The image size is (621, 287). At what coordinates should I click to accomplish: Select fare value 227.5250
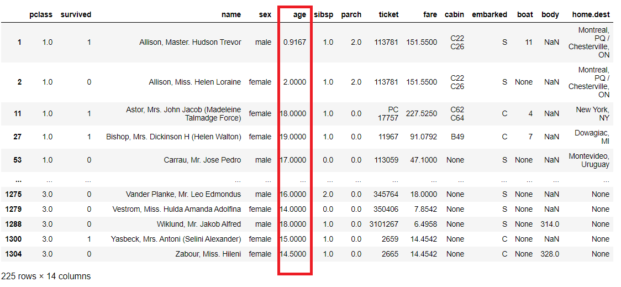pyautogui.click(x=422, y=113)
